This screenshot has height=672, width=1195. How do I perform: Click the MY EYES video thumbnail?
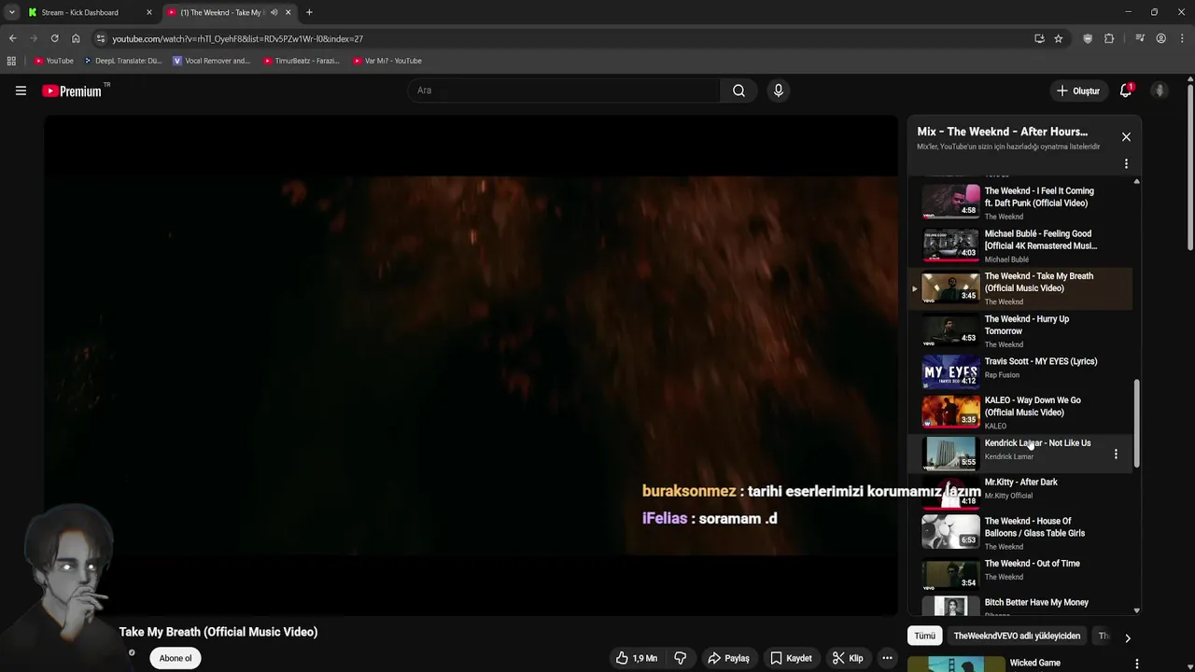(950, 371)
